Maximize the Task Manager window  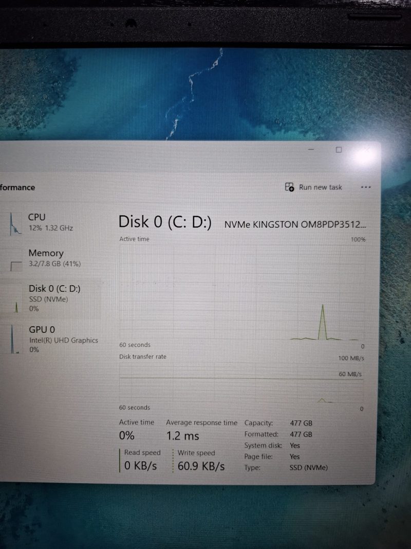[x=339, y=150]
